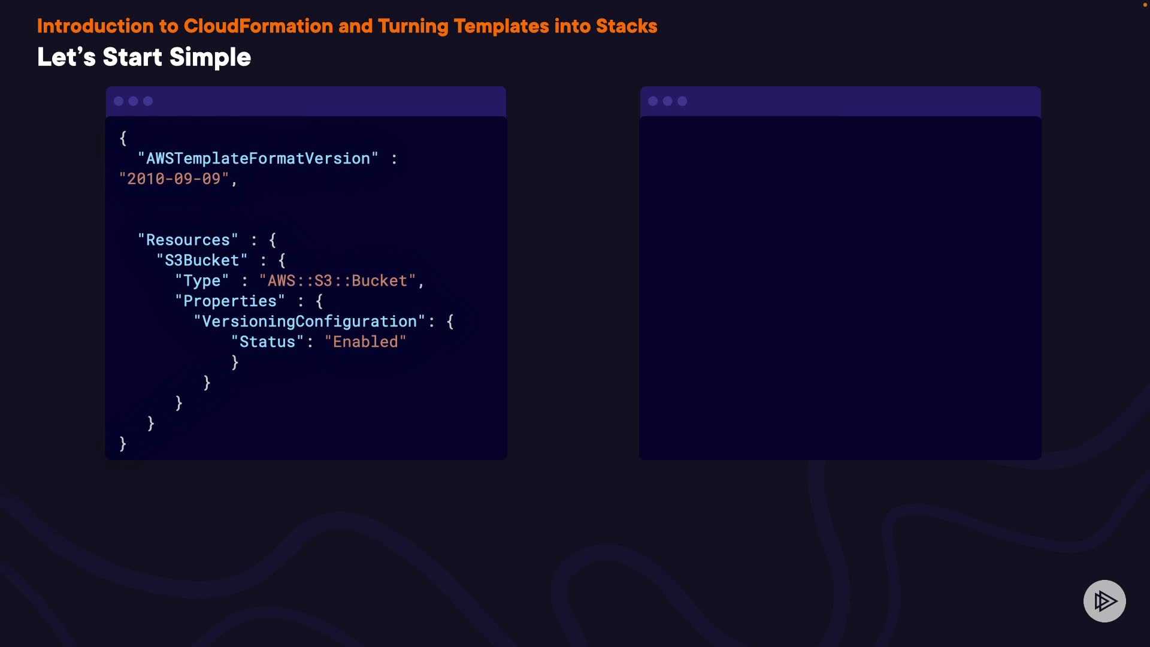Click third dot in left code window
Screen dimensions: 1150x647
148,101
